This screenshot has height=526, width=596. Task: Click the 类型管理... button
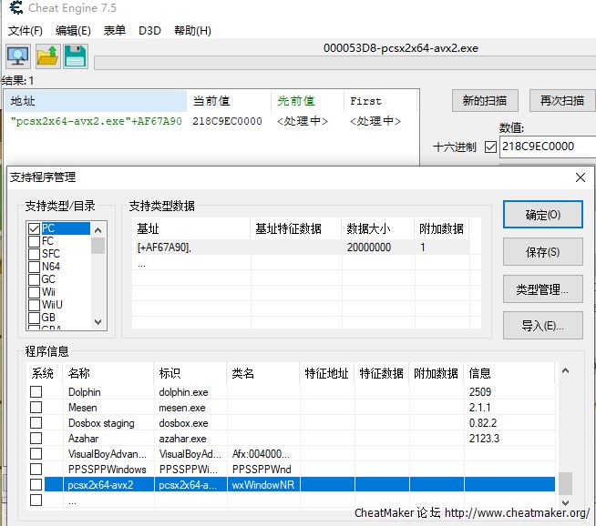[542, 289]
